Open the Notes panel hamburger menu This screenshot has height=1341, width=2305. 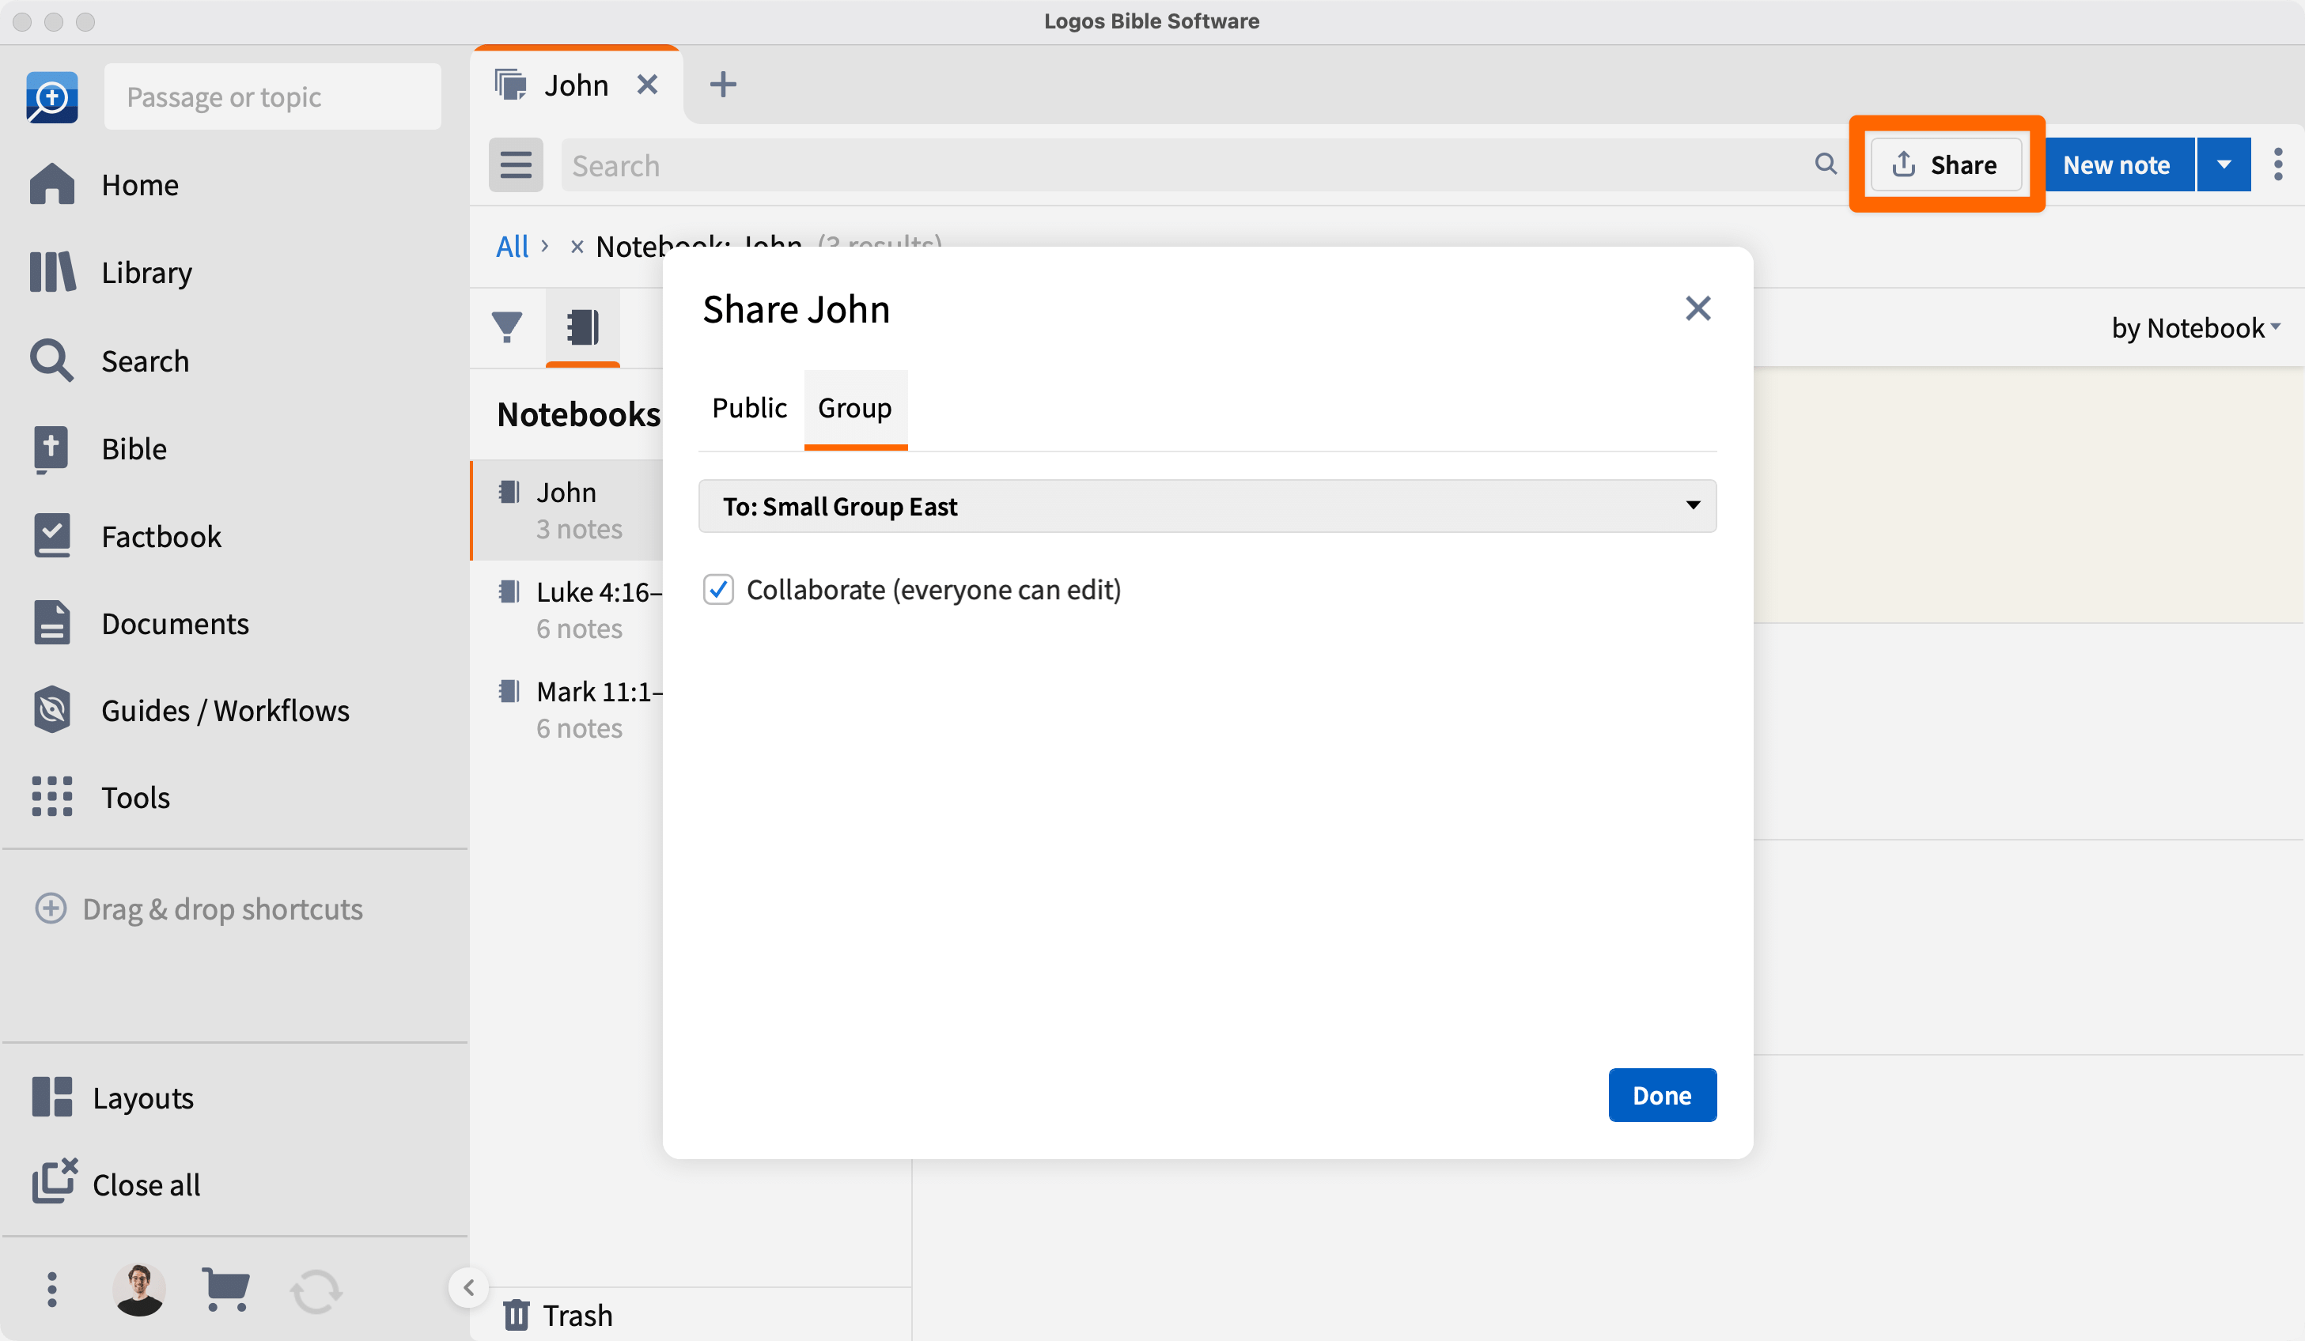[516, 165]
